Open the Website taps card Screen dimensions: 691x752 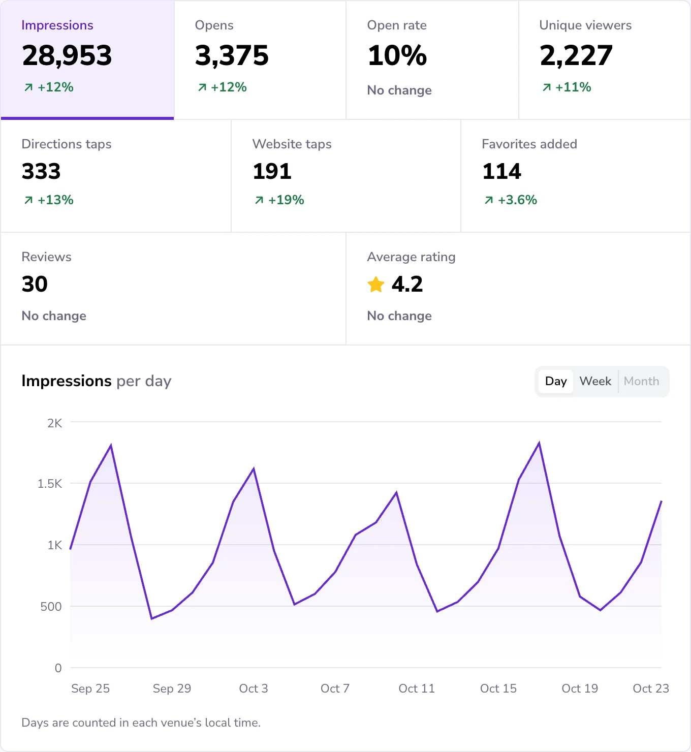pyautogui.click(x=346, y=176)
